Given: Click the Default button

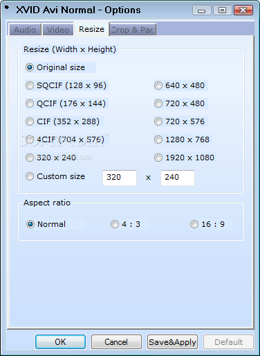Looking at the screenshot, I should click(228, 341).
